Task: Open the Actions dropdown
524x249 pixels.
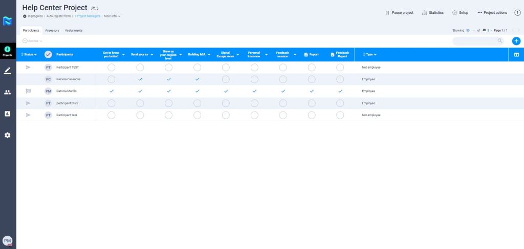Action: pyautogui.click(x=32, y=41)
